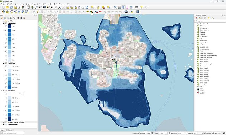226x135 pixels.
Task: Select the Models toolbox item
Action: click(x=202, y=93)
